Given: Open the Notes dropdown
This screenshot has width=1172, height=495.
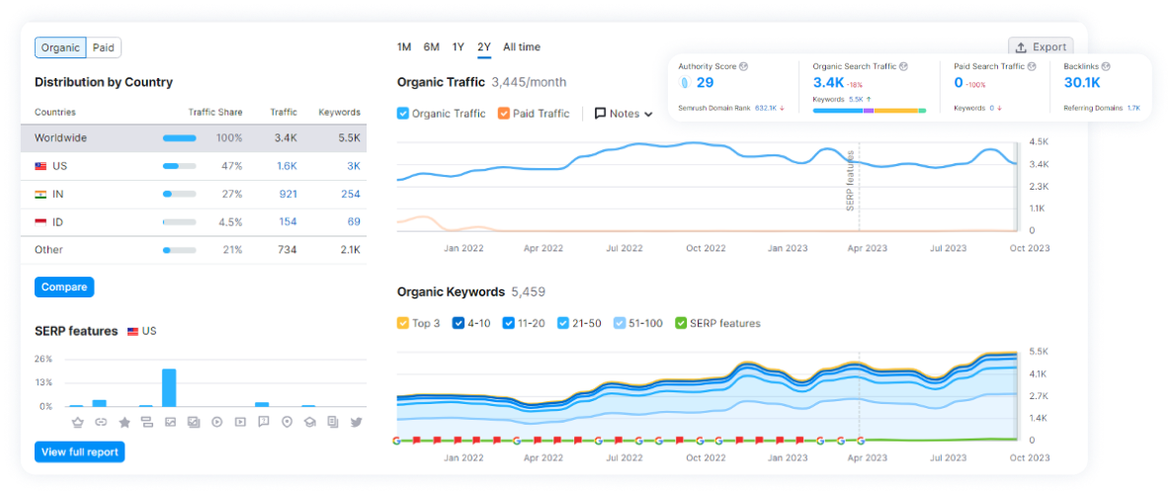Looking at the screenshot, I should pos(624,114).
